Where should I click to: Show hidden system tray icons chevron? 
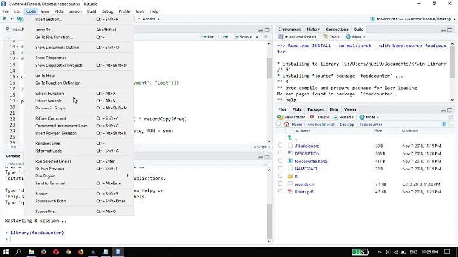pos(379,252)
